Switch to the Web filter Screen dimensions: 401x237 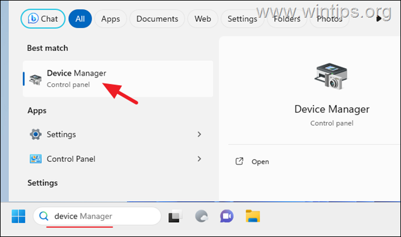coord(202,19)
